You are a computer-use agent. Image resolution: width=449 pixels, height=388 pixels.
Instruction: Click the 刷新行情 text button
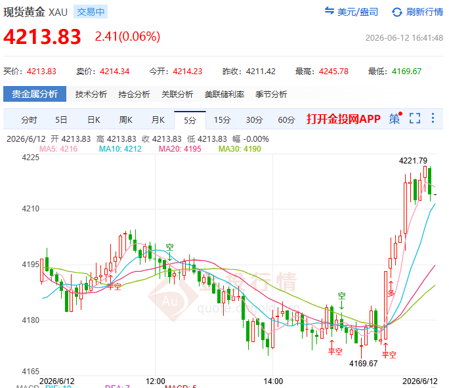click(424, 12)
